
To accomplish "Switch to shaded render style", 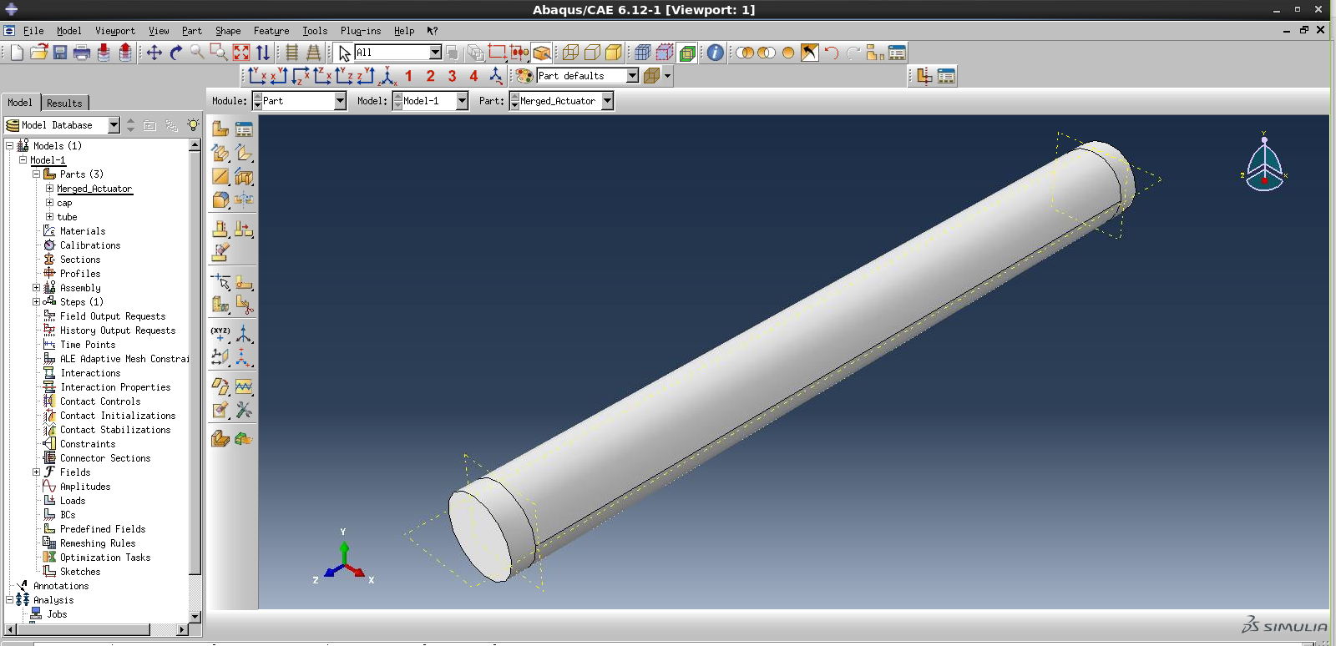I will (614, 53).
